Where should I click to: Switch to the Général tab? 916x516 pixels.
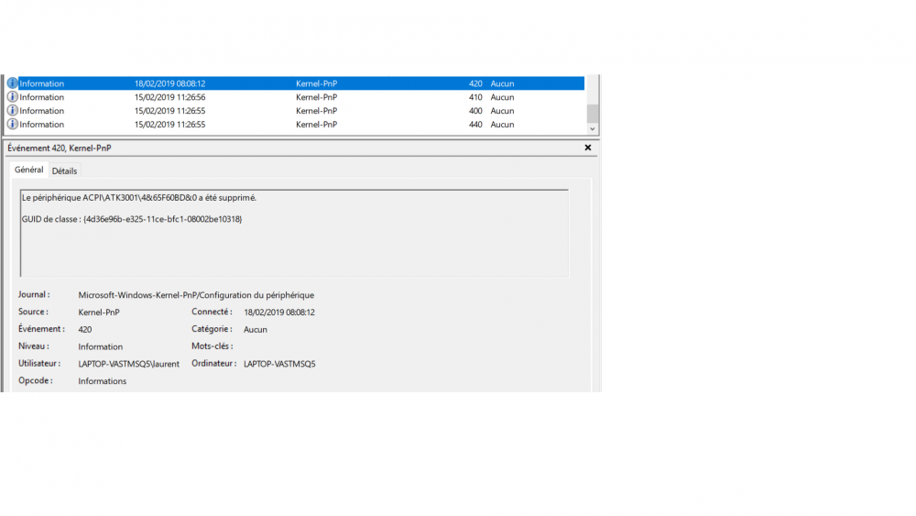(x=28, y=170)
